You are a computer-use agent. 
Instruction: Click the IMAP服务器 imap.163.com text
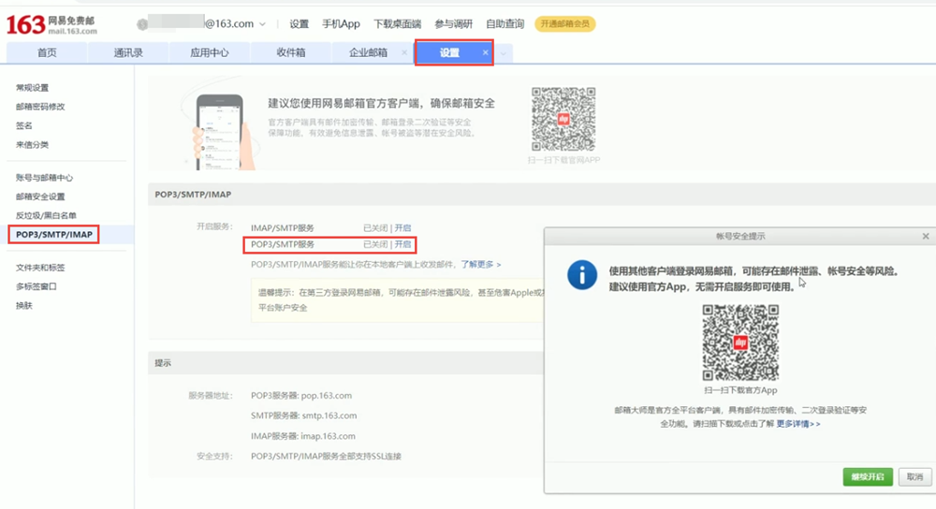click(x=303, y=436)
